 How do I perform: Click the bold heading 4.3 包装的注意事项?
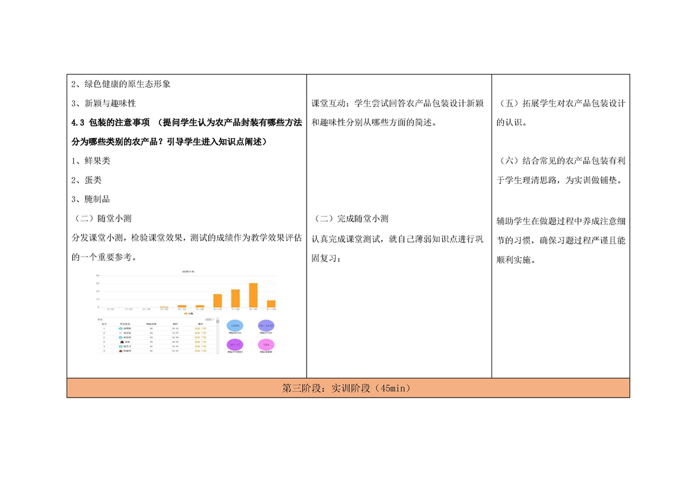point(111,122)
